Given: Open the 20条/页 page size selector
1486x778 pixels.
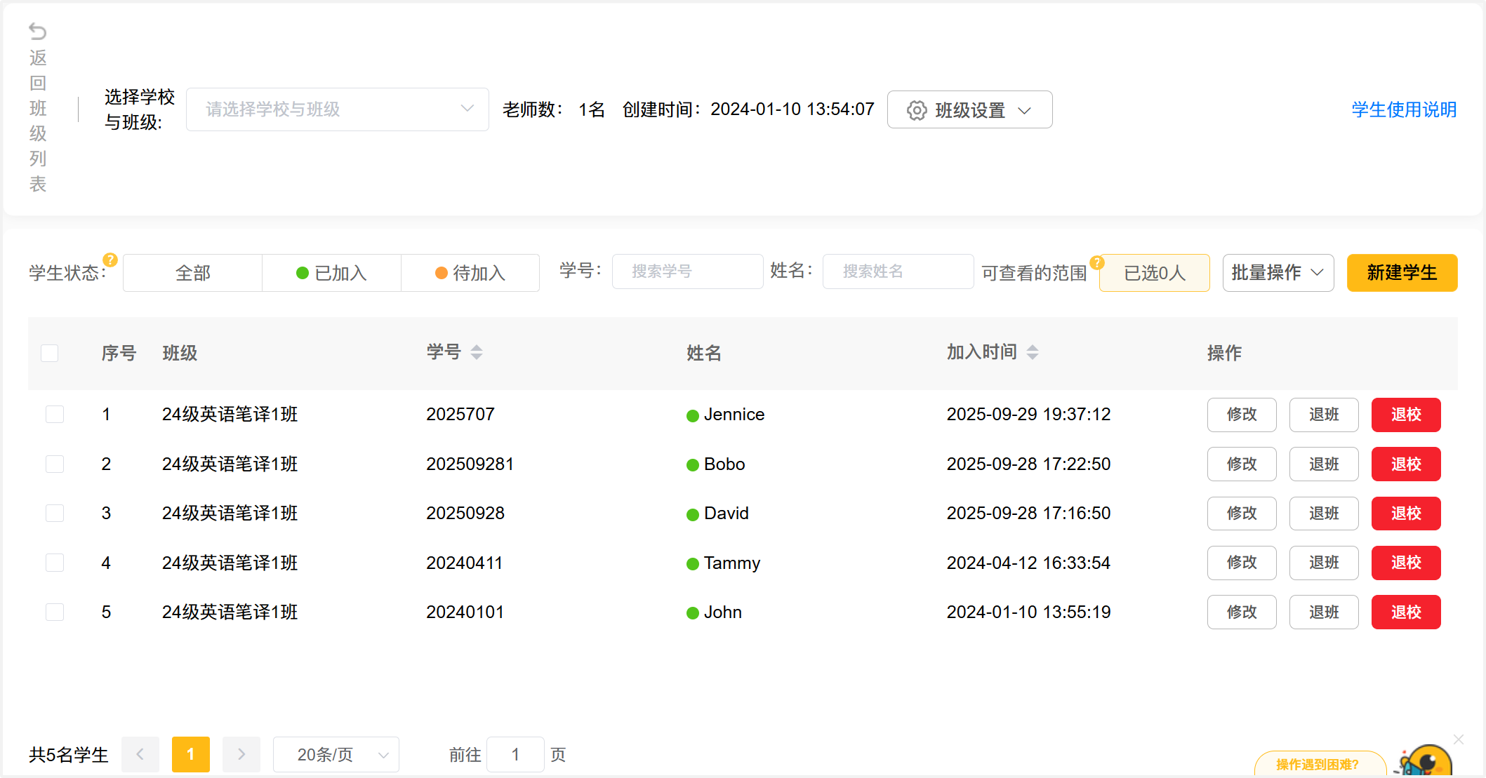Looking at the screenshot, I should [336, 755].
